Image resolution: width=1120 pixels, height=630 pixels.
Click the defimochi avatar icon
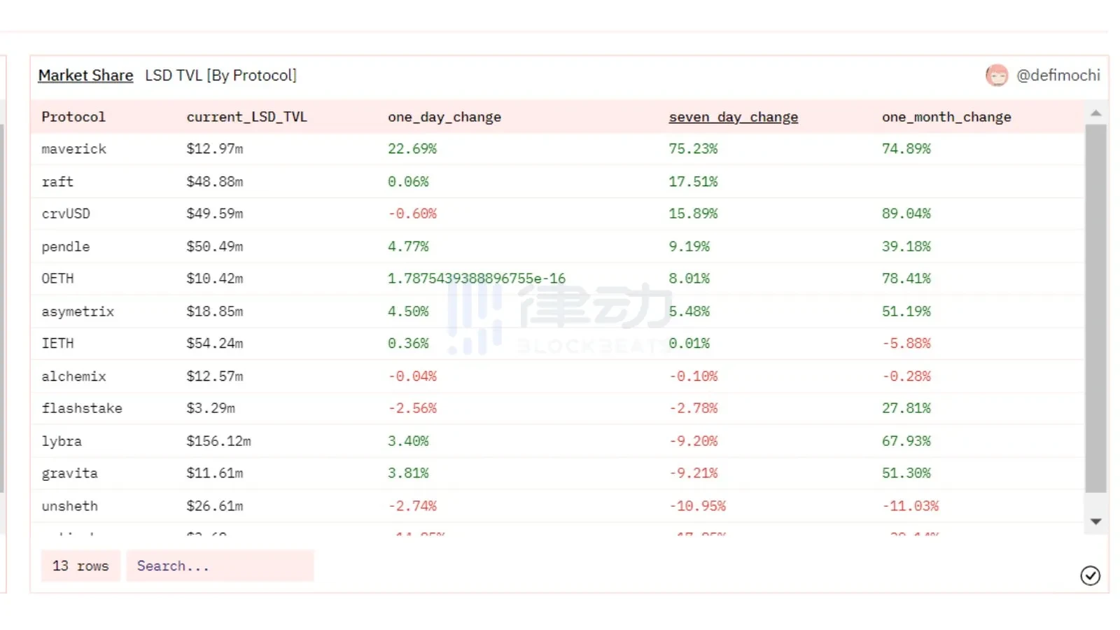tap(996, 75)
